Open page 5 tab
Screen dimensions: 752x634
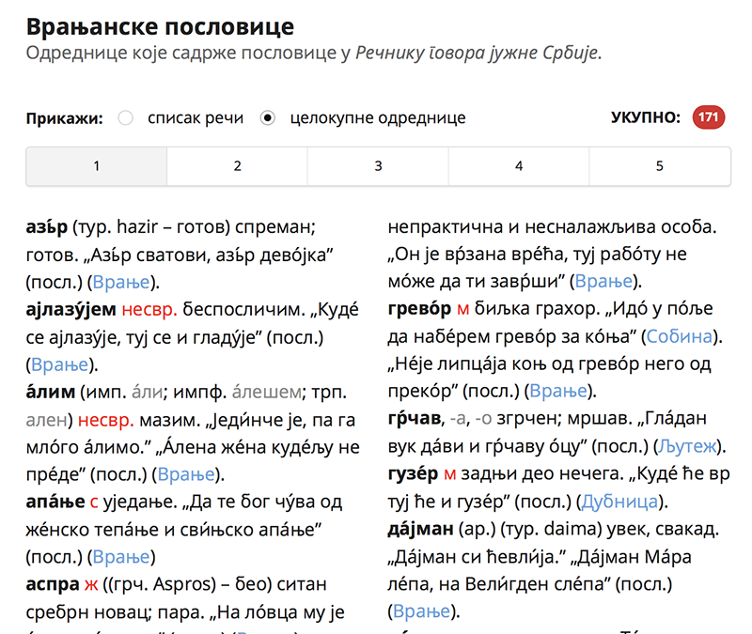click(x=659, y=166)
